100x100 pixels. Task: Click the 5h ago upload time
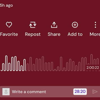pyautogui.click(x=6, y=6)
